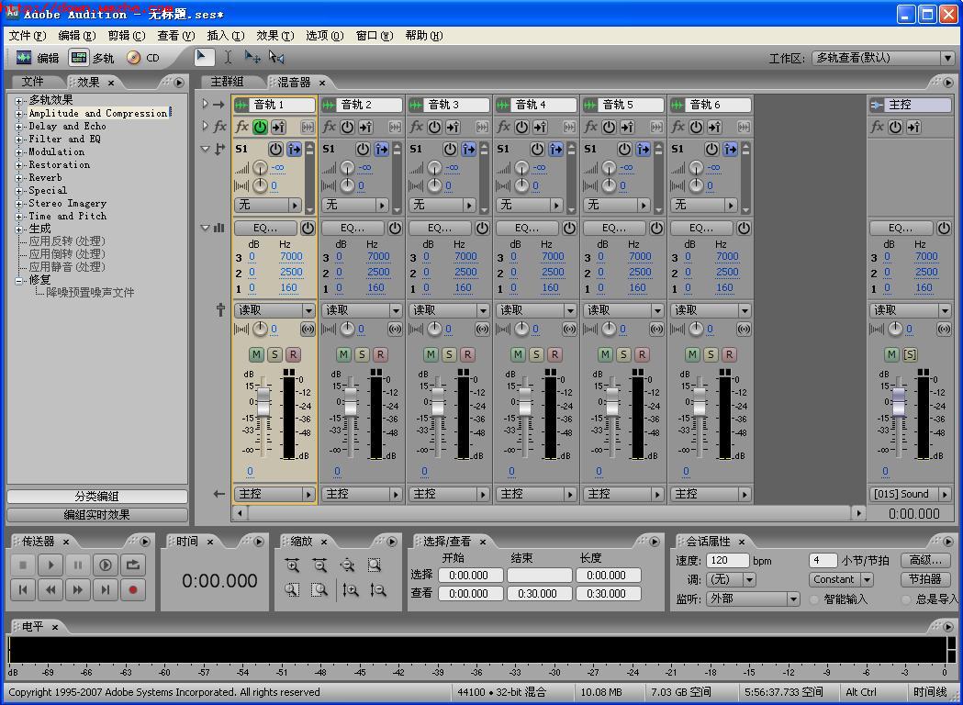Switch to the 主群组 tab
The width and height of the screenshot is (963, 705).
(228, 82)
